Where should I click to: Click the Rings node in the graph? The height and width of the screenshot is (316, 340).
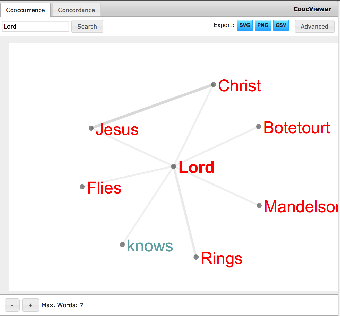pyautogui.click(x=196, y=257)
